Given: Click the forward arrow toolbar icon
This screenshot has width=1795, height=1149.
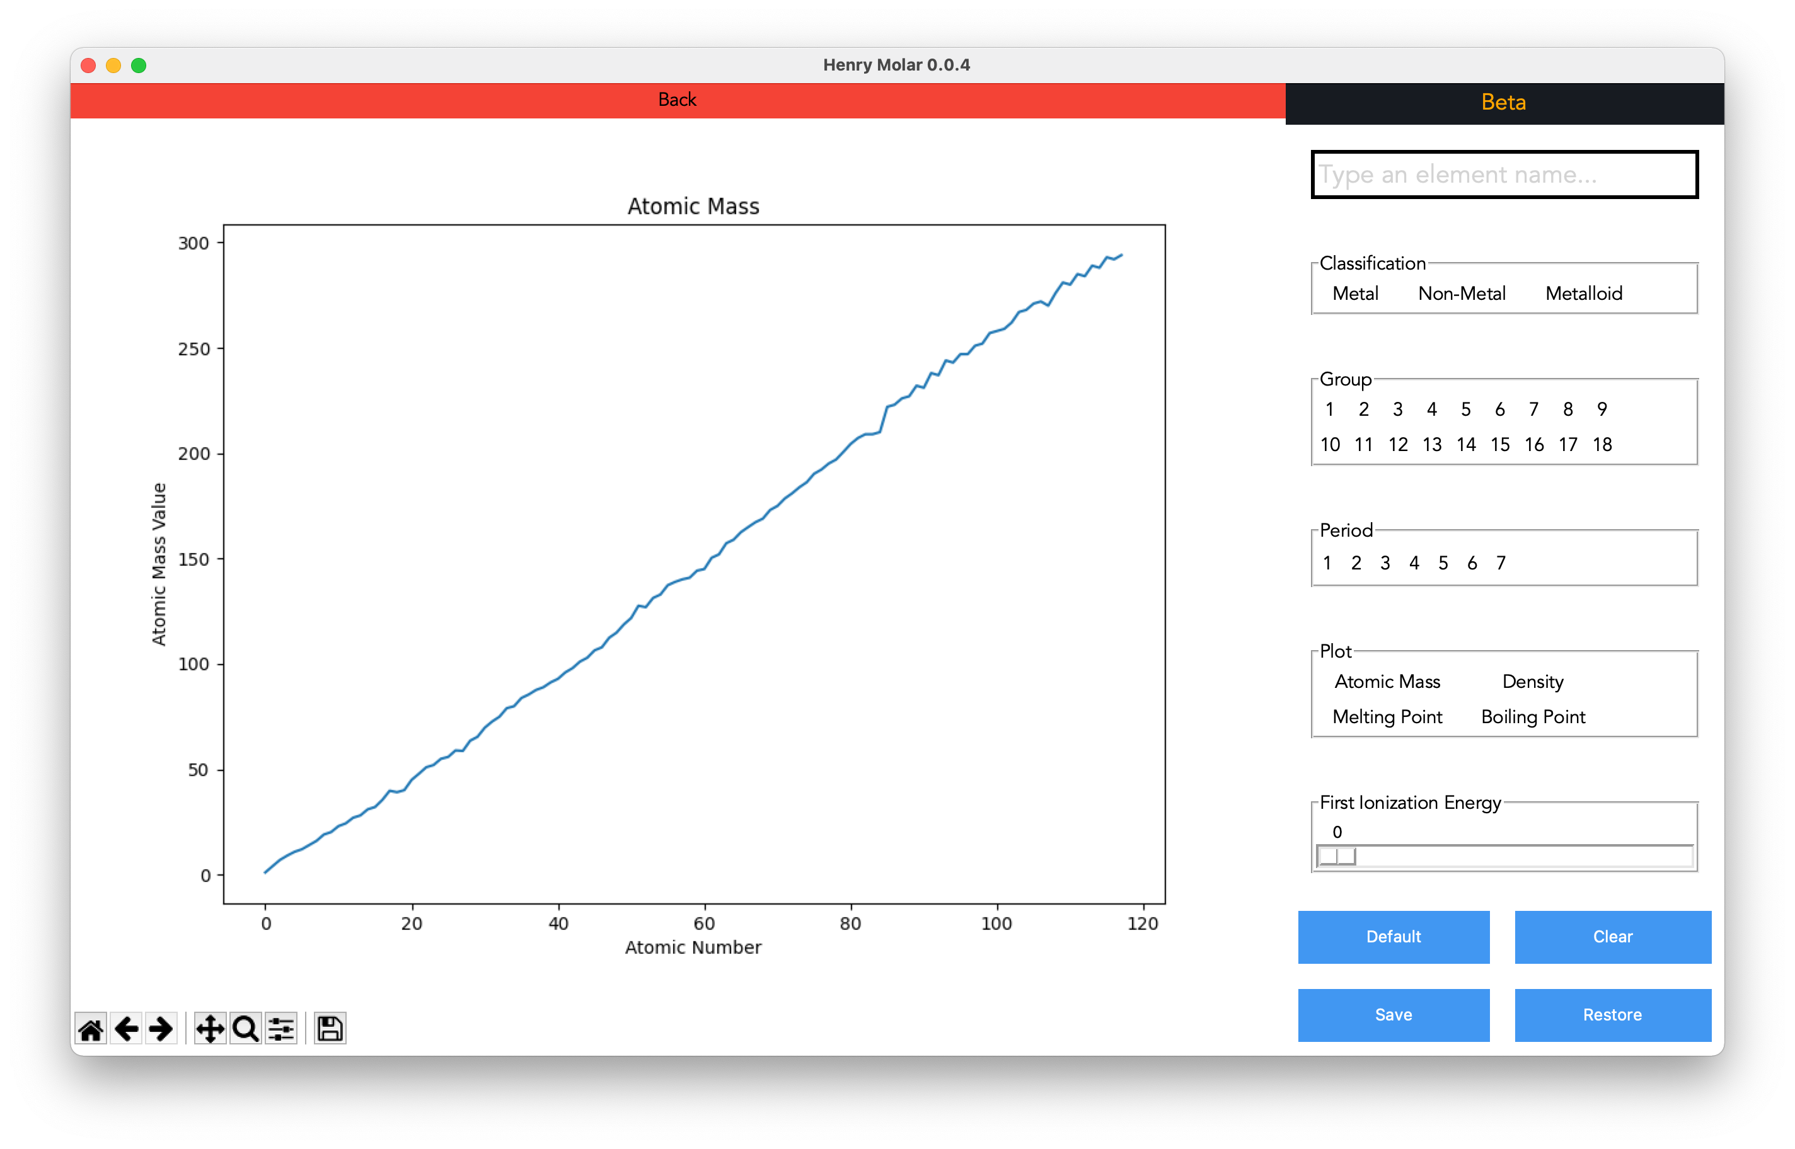Looking at the screenshot, I should tap(161, 1029).
